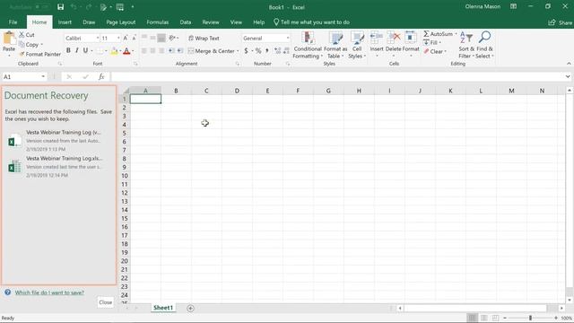The width and height of the screenshot is (574, 323).
Task: Switch to the Formulas tab
Action: click(158, 22)
